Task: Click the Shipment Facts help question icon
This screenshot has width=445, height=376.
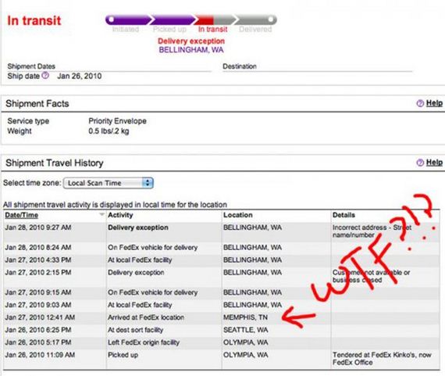Action: (x=420, y=103)
